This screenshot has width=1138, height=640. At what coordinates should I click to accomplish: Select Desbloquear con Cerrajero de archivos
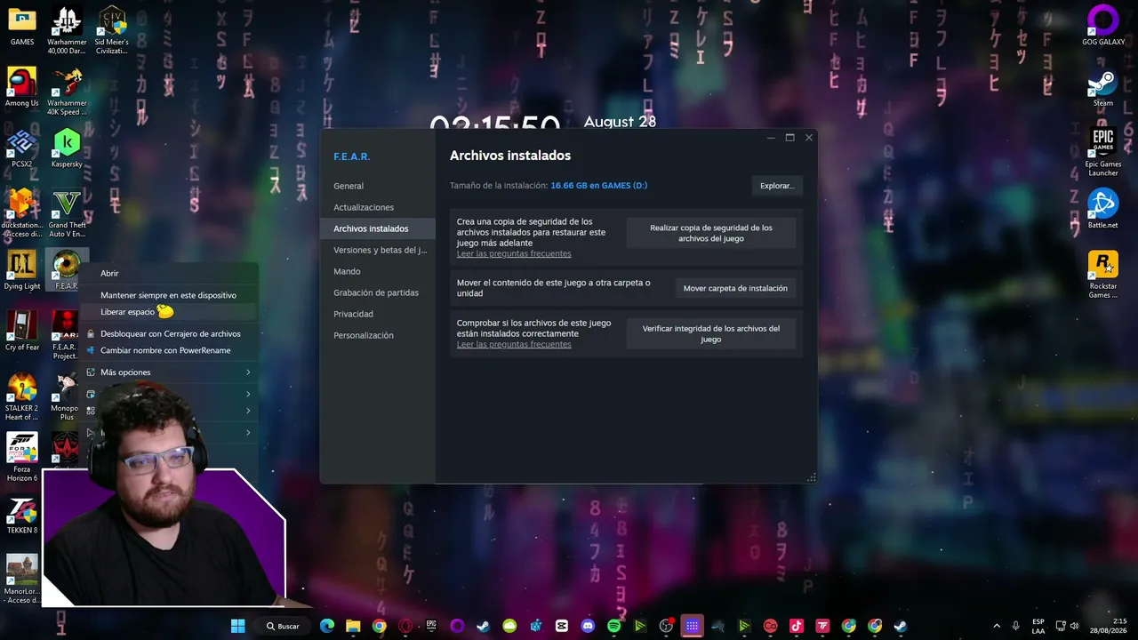(168, 334)
